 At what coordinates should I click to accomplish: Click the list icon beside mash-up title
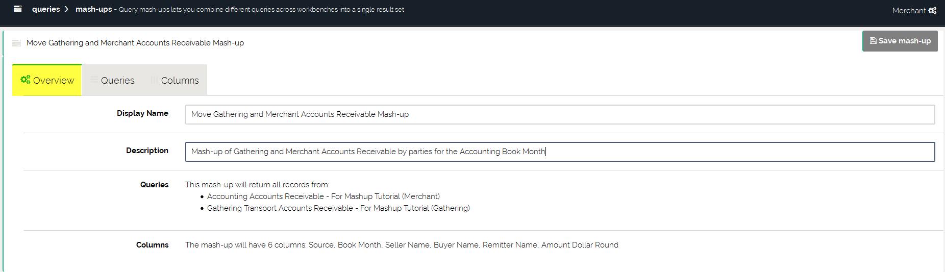tap(16, 43)
